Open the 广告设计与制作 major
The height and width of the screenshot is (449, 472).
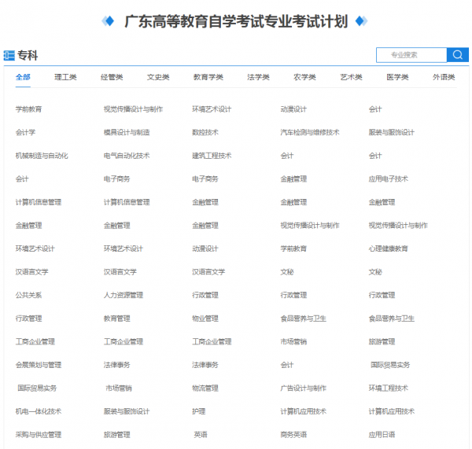pos(304,388)
